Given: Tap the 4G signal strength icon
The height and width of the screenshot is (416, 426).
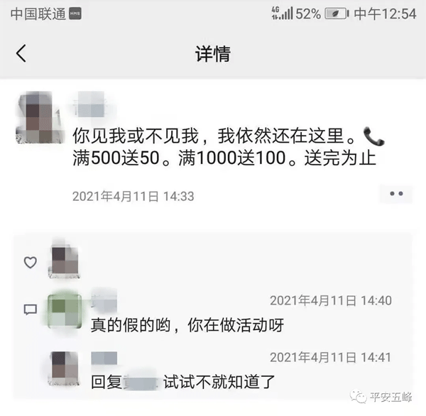Looking at the screenshot, I should point(283,13).
